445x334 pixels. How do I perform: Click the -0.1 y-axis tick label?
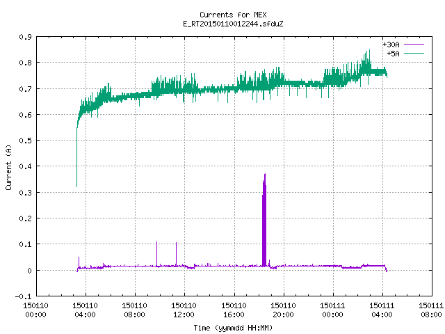[23, 296]
